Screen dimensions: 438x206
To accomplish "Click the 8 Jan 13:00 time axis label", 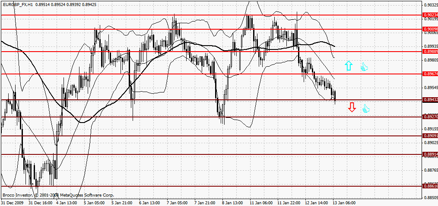I will (x=232, y=203).
